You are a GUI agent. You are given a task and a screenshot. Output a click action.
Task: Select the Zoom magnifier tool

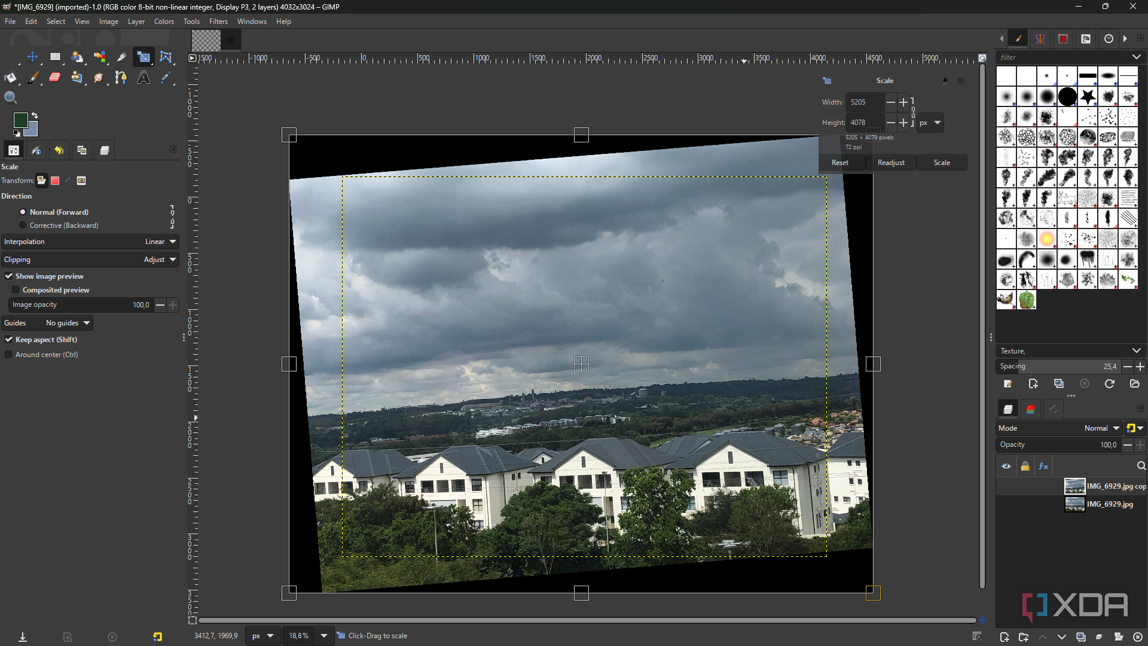(x=10, y=97)
